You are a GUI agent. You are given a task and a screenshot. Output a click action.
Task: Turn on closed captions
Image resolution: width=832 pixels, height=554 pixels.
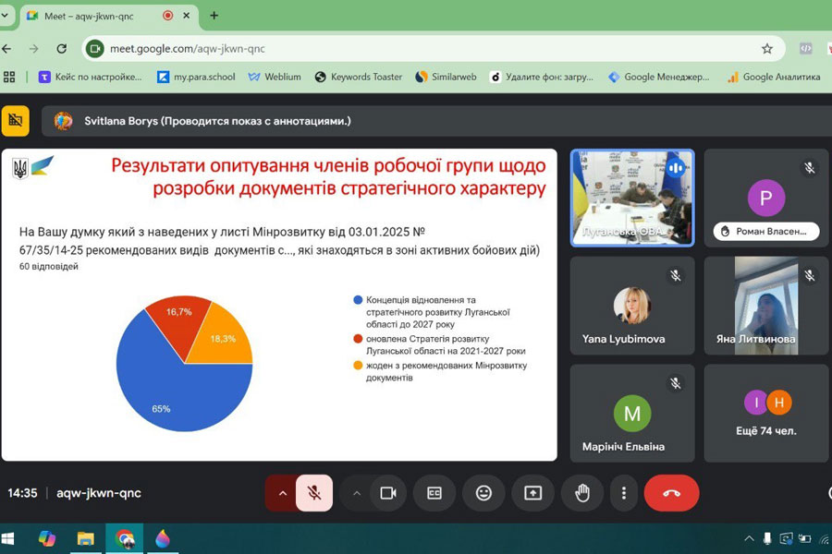point(434,493)
